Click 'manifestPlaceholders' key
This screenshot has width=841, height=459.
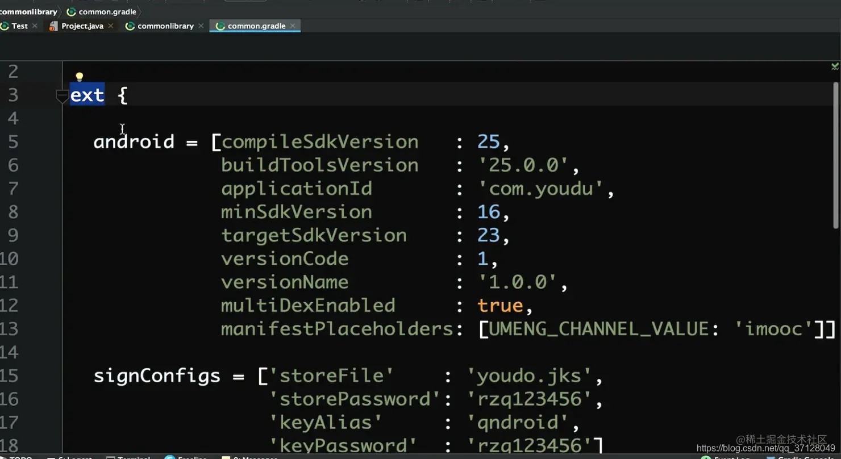click(x=337, y=329)
